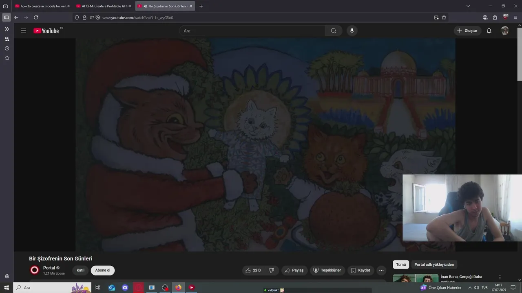Like the video showing 22 B
The image size is (522, 293).
(254, 270)
